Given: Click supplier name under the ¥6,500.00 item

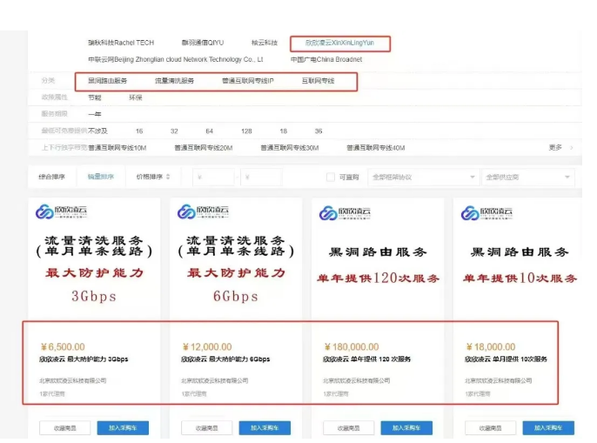Looking at the screenshot, I should click(73, 380).
